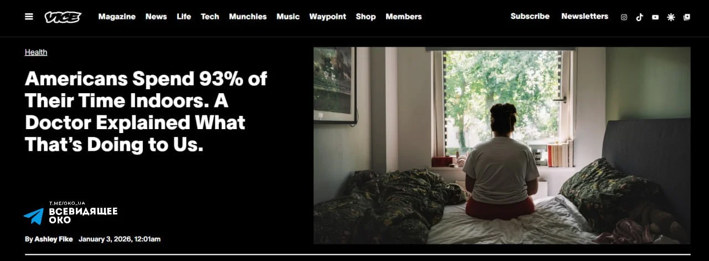Open the hamburger menu
709x261 pixels.
click(29, 17)
